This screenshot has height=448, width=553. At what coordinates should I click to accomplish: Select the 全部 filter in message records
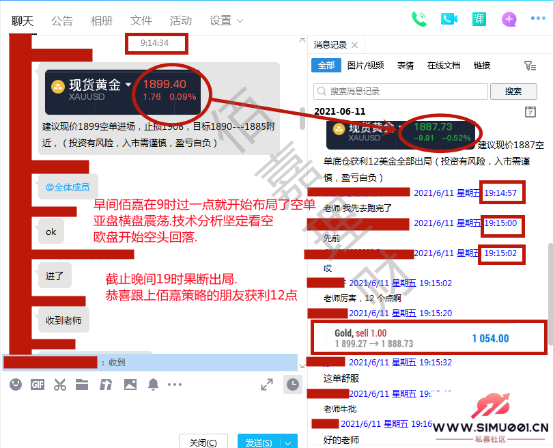pos(326,66)
